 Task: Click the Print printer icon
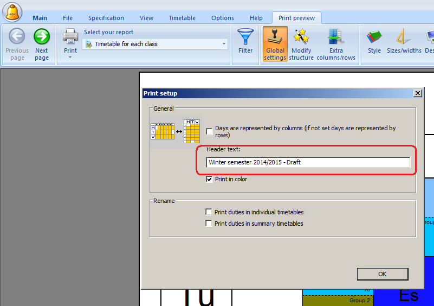(70, 37)
